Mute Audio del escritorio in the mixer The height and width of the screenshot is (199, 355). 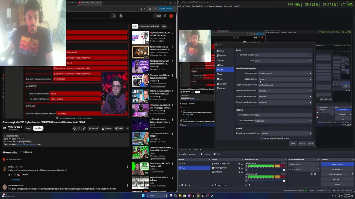pyautogui.click(x=246, y=170)
